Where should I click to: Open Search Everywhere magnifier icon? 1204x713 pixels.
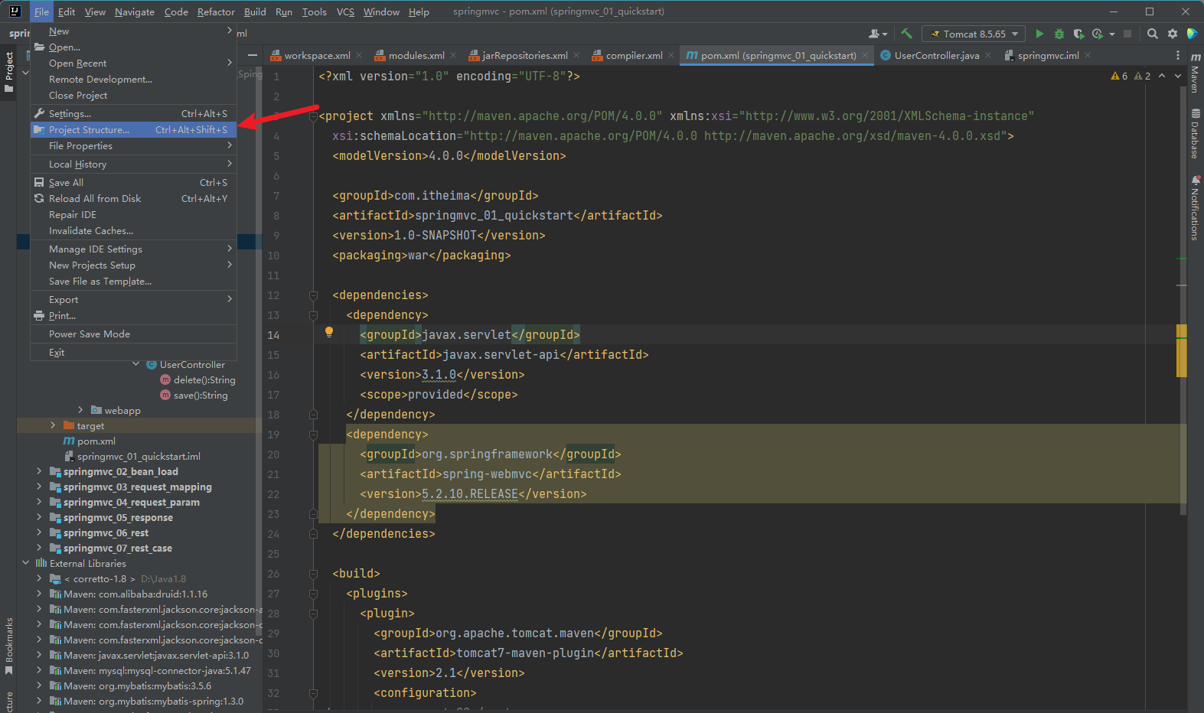point(1153,34)
